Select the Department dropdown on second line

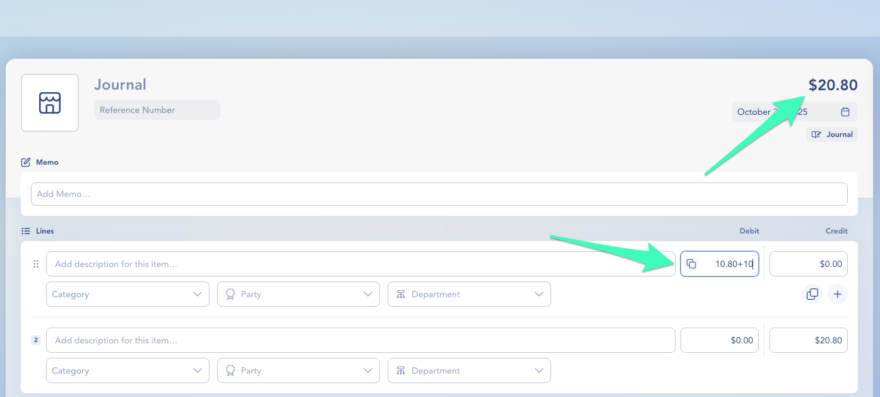[469, 370]
